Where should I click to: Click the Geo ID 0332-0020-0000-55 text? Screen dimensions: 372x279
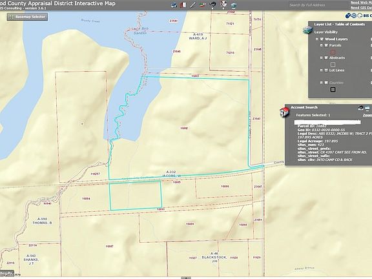pyautogui.click(x=321, y=130)
